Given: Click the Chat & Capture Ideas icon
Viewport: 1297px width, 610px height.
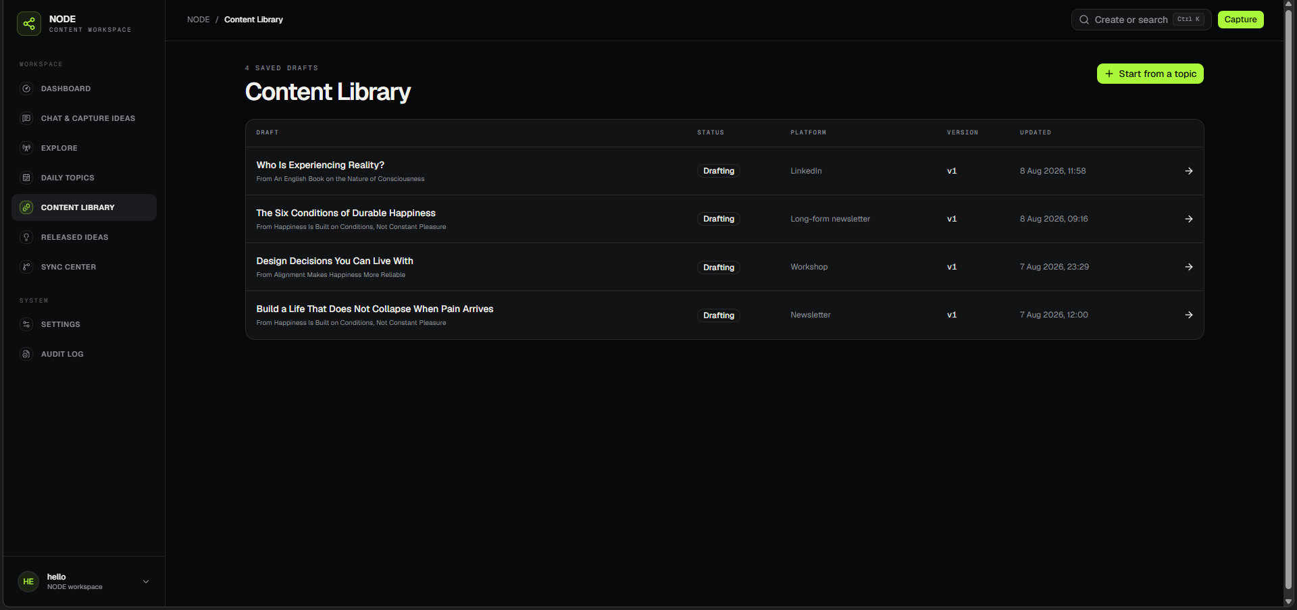Looking at the screenshot, I should tap(26, 118).
